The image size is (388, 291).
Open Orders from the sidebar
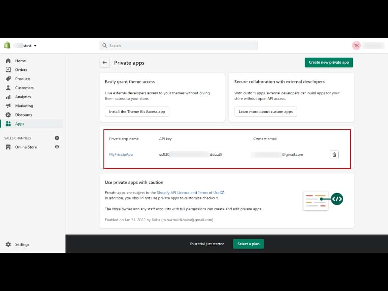pos(21,70)
